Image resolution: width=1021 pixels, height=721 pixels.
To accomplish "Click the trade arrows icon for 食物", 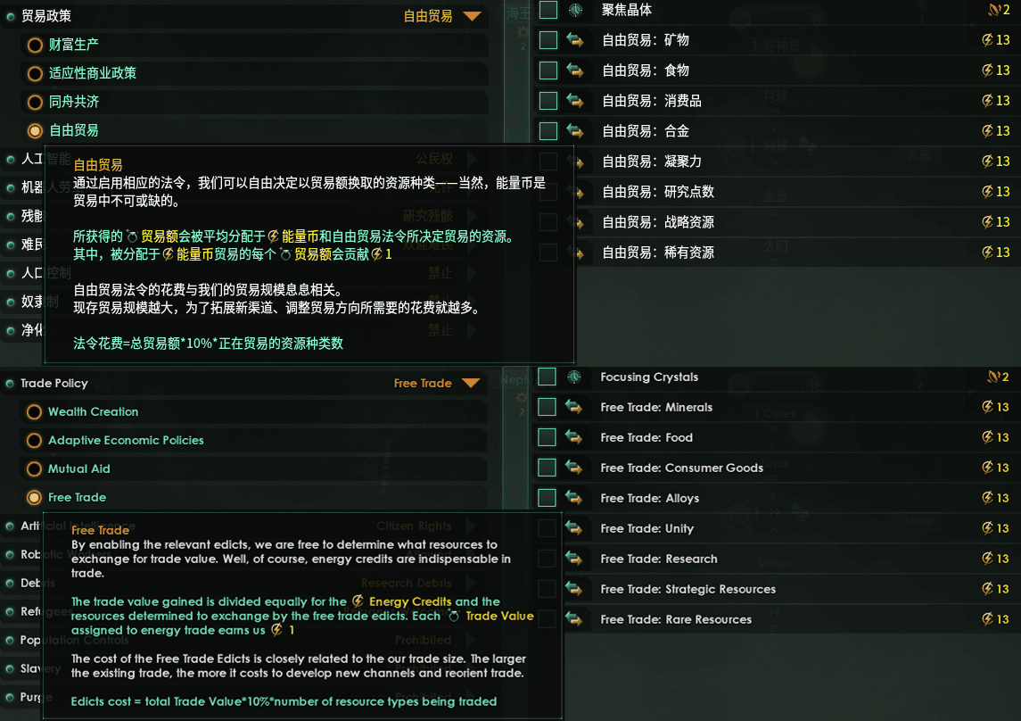I will (575, 70).
